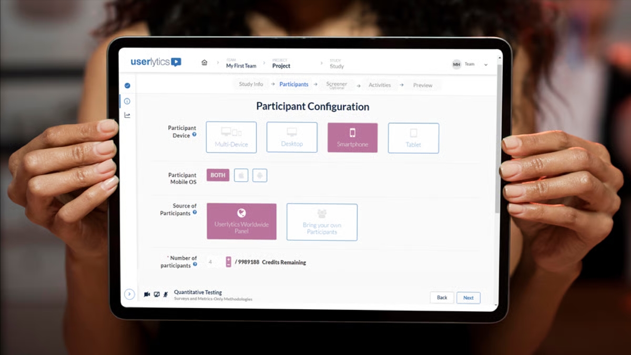This screenshot has height=355, width=631.
Task: Expand the circular chevron at bottom left
Action: [129, 295]
